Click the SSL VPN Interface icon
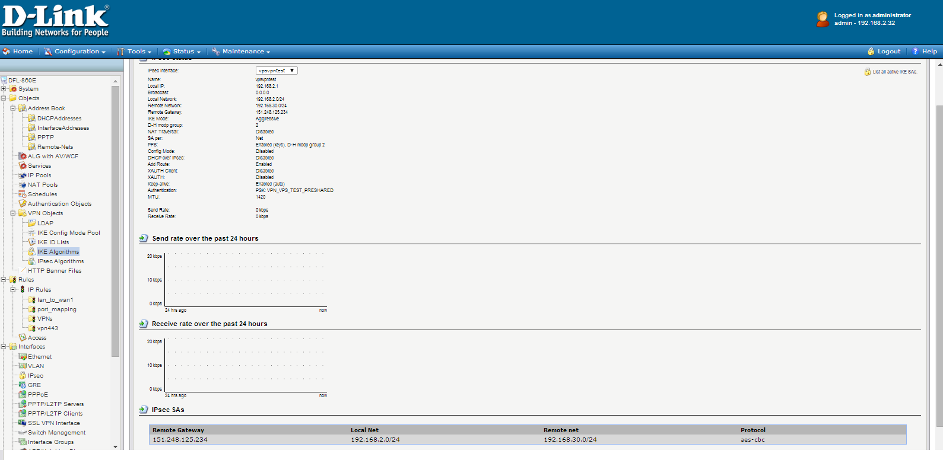Screen dimensions: 943x460 point(23,423)
